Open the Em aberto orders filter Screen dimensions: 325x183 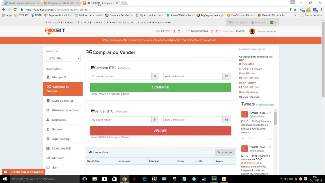(224, 152)
